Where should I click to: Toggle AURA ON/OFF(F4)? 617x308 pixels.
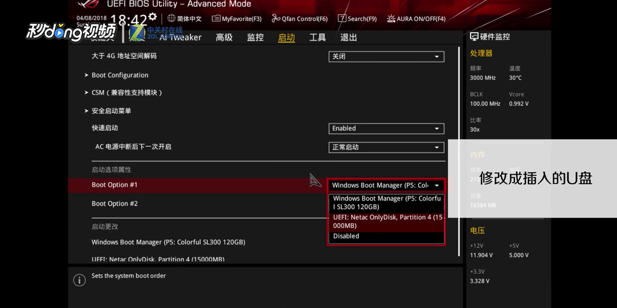[416, 19]
